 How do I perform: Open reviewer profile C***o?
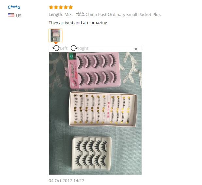point(14,7)
